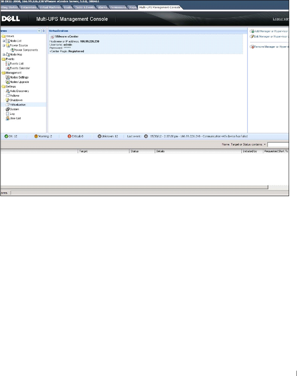The image size is (297, 376).
Task: Click the Nodes Upgrade icon
Action: tap(8, 82)
